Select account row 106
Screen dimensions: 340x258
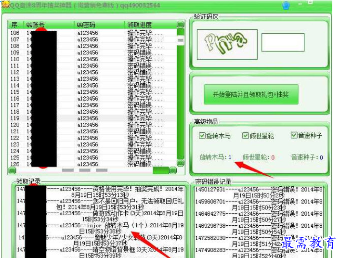tap(92, 33)
